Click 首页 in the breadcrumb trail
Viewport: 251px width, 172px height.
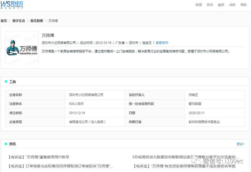point(3,21)
